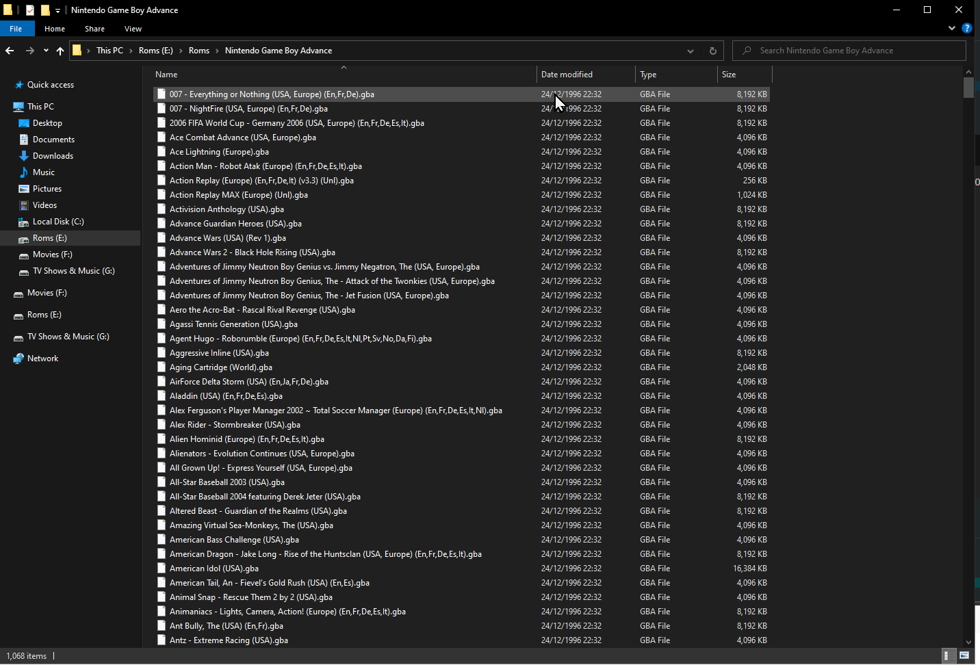Screen dimensions: 980x665
Task: Select Ace Combat Advance (USA, Europe).gba
Action: tap(461, 138)
